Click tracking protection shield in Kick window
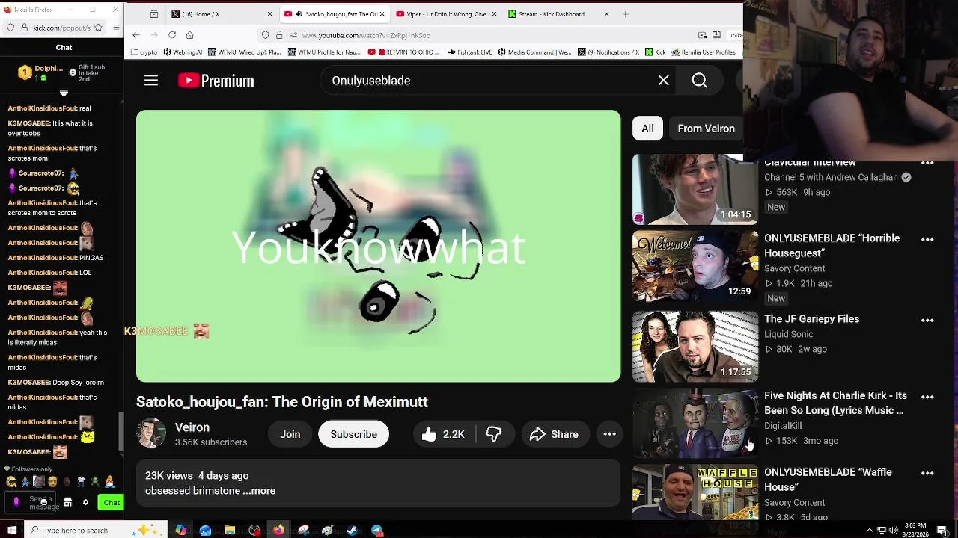This screenshot has width=958, height=538. click(10, 28)
